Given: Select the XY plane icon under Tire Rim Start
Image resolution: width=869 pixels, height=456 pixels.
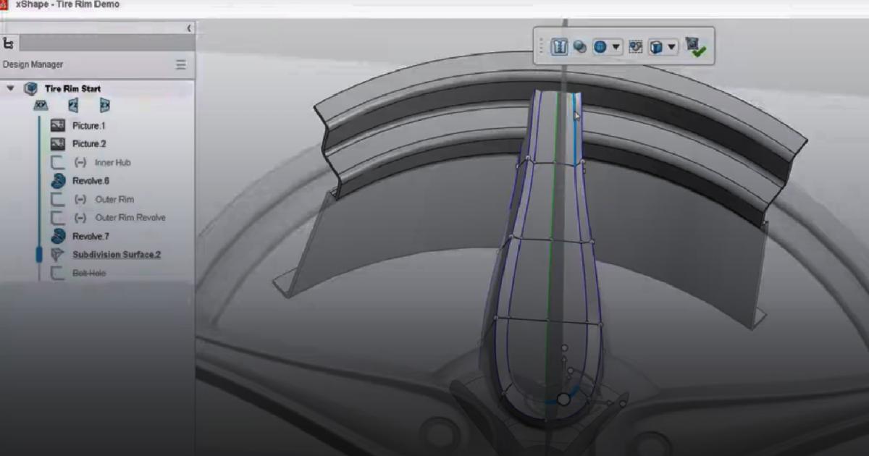Looking at the screenshot, I should [40, 106].
